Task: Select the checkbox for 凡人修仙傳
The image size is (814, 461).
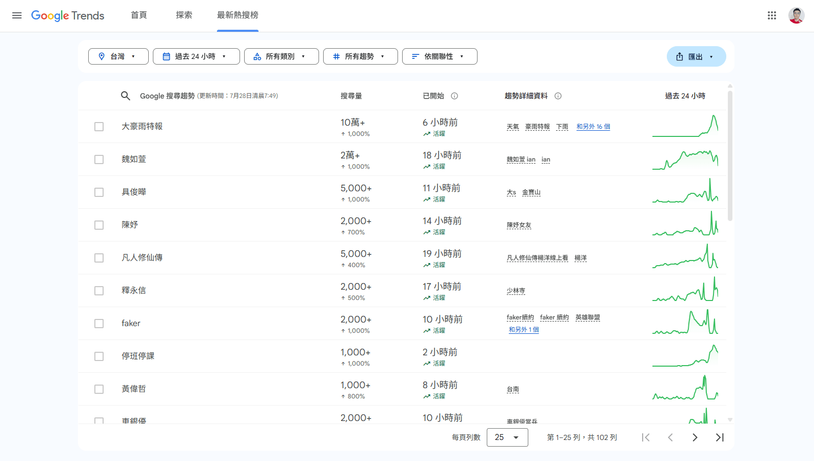Action: pos(99,258)
